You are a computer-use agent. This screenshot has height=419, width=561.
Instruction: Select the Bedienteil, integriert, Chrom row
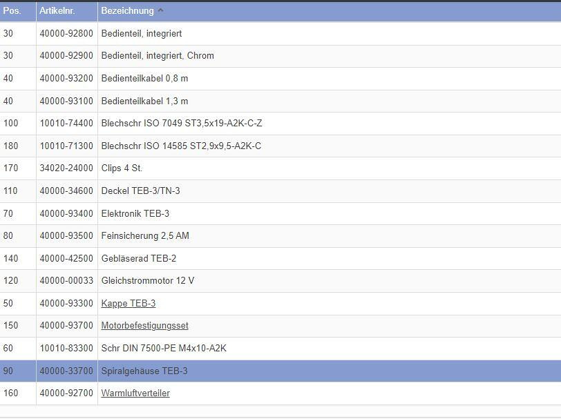click(x=158, y=56)
